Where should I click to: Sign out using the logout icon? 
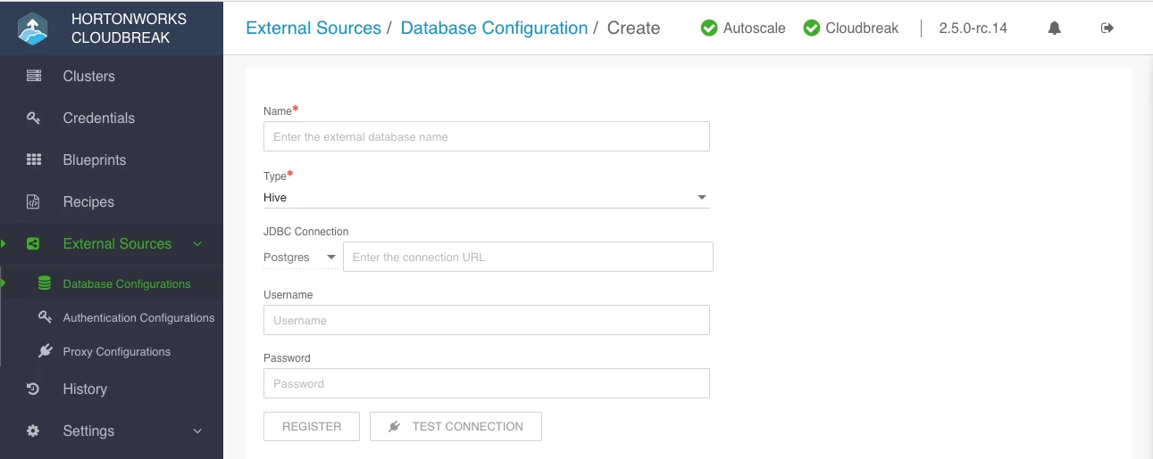point(1107,28)
